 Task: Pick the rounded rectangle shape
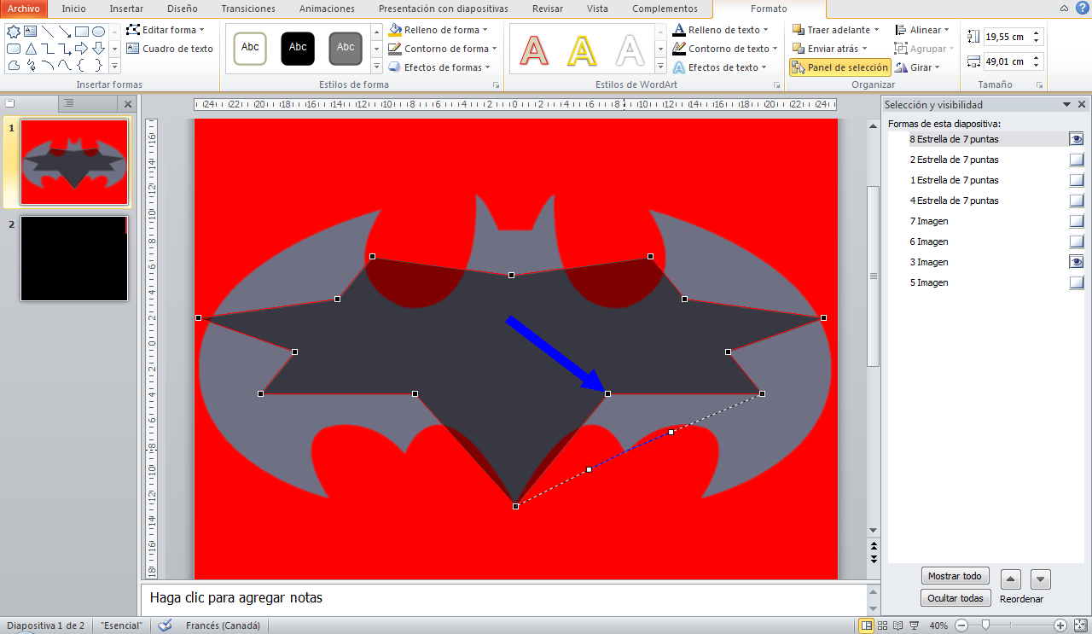click(13, 49)
